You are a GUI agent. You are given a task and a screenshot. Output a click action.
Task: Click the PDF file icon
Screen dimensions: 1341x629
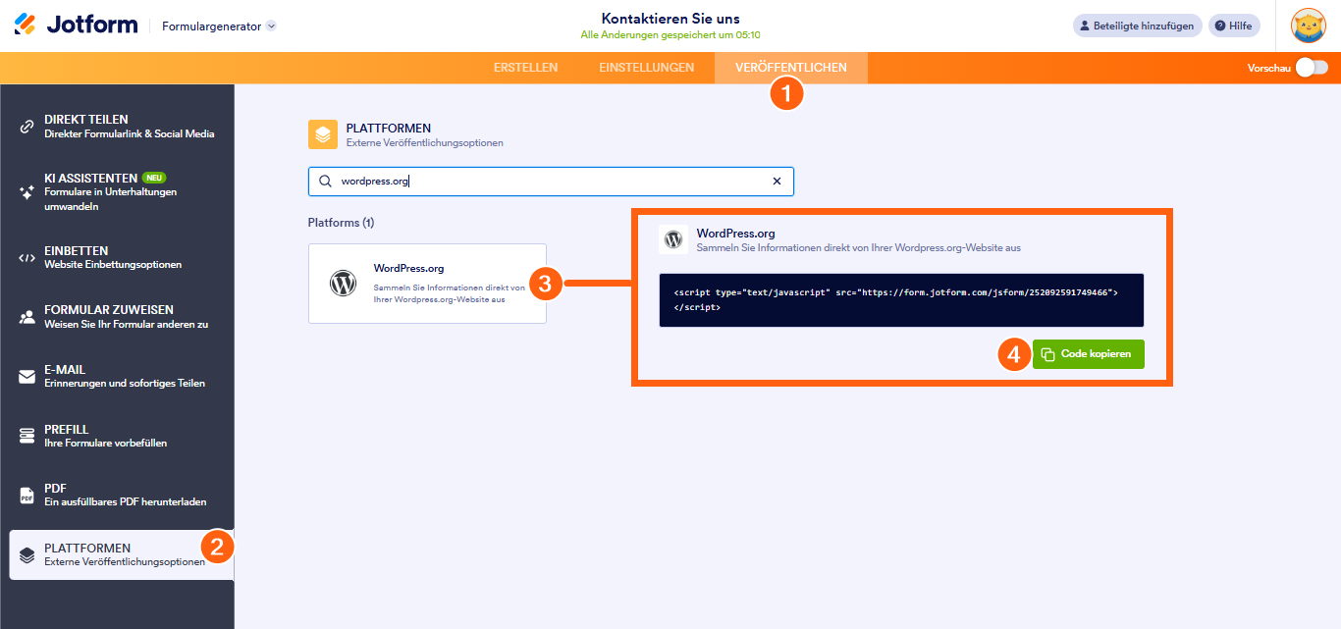coord(27,497)
